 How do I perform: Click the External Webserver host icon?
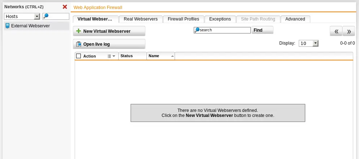pyautogui.click(x=7, y=26)
